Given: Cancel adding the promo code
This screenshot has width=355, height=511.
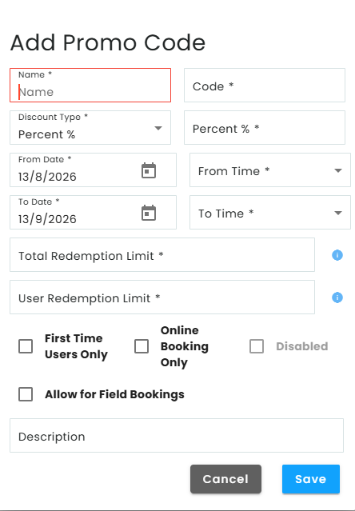Looking at the screenshot, I should pyautogui.click(x=225, y=479).
